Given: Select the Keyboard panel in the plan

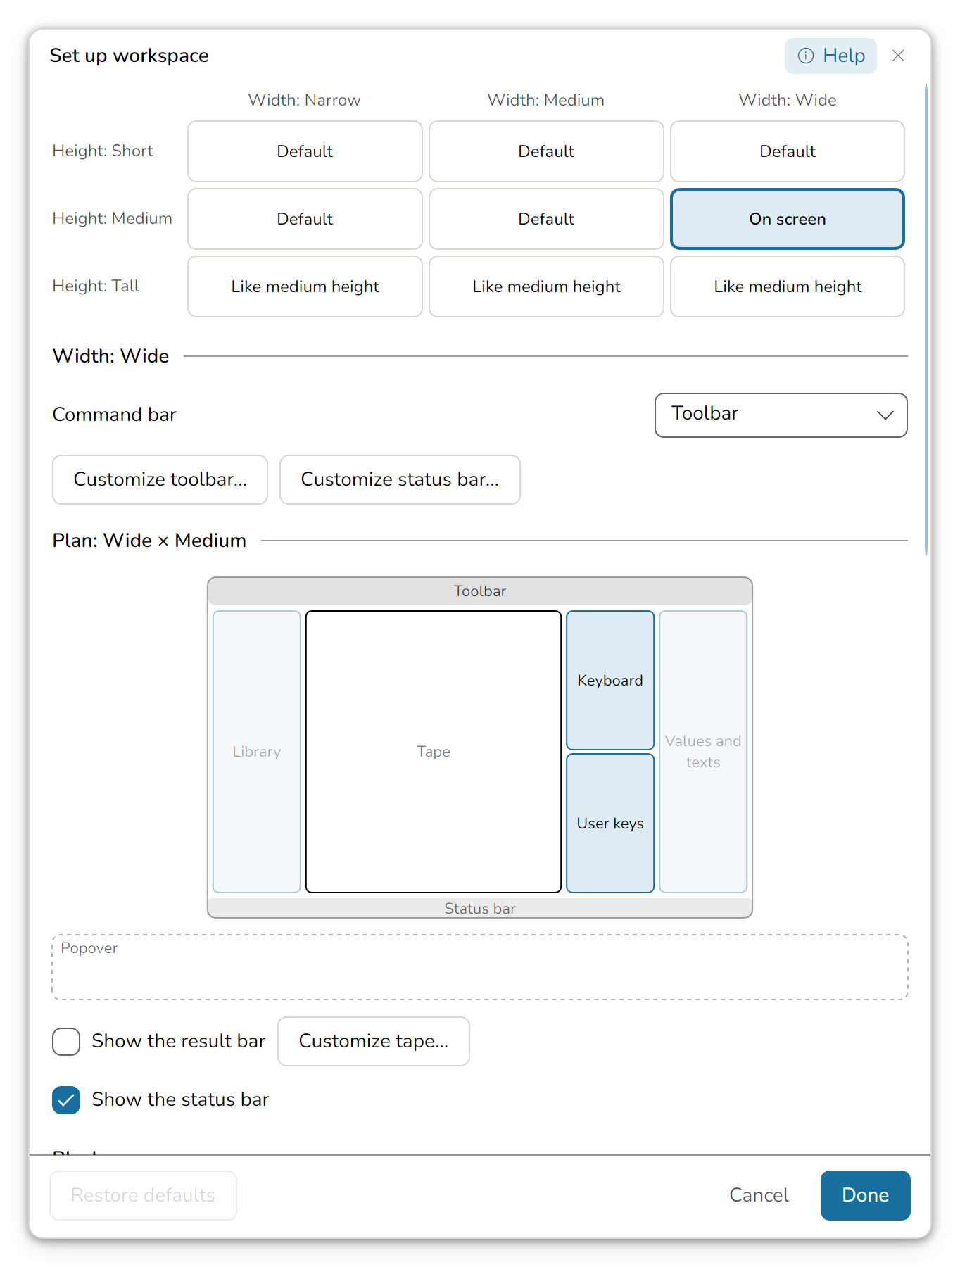Looking at the screenshot, I should click(x=610, y=680).
